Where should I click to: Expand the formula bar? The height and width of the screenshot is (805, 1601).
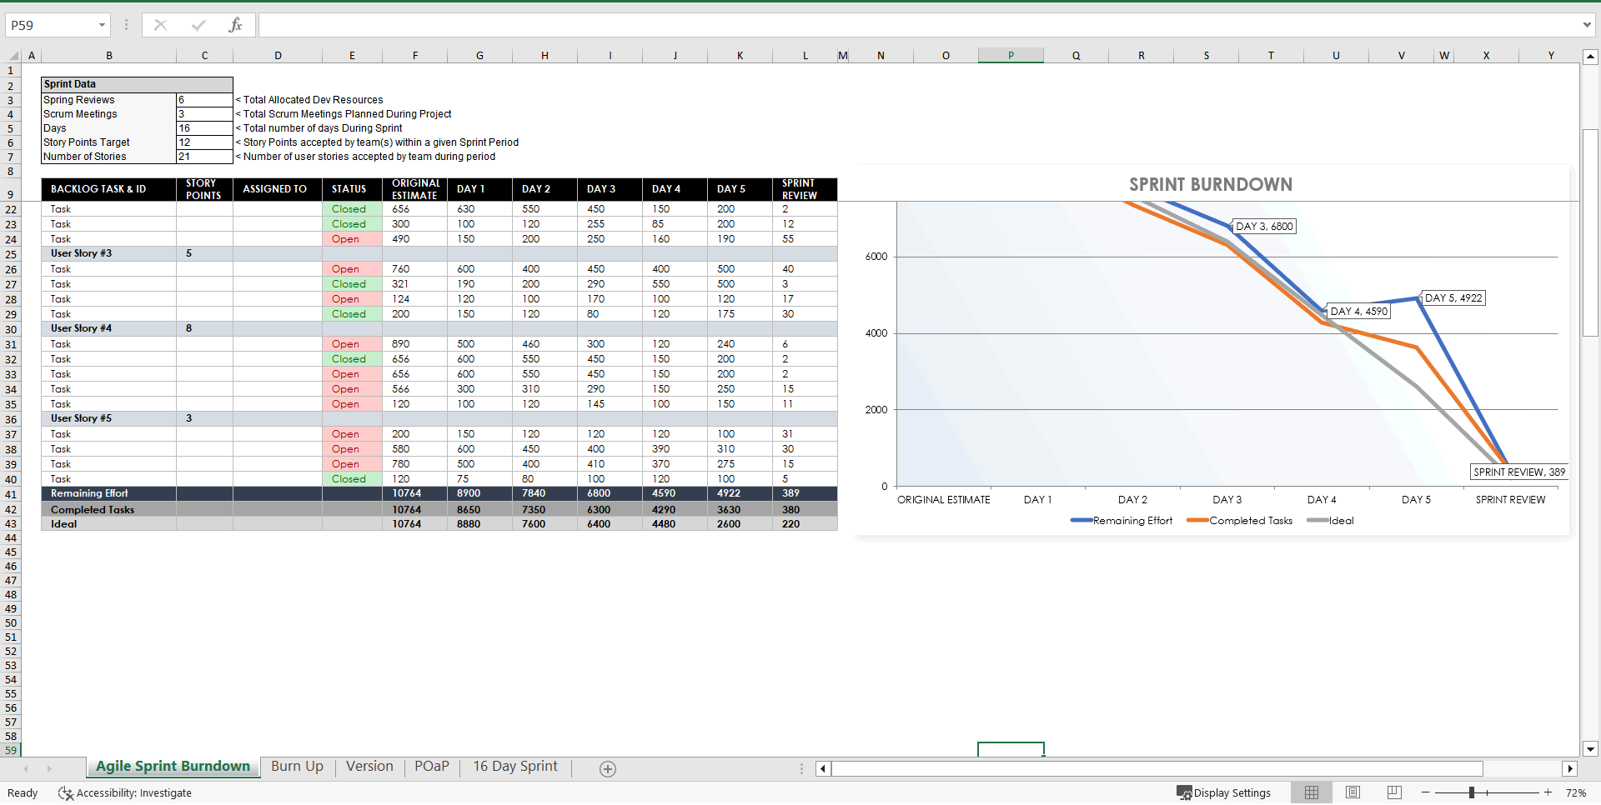[x=1587, y=25]
